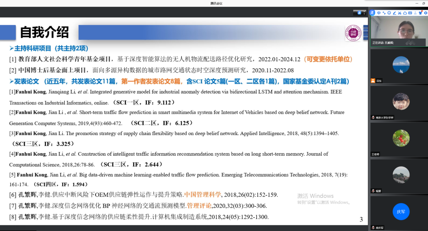Screen dimensions: 428x231
Task: Click the orange 中国管理科学 journal name
Action: tap(203, 195)
